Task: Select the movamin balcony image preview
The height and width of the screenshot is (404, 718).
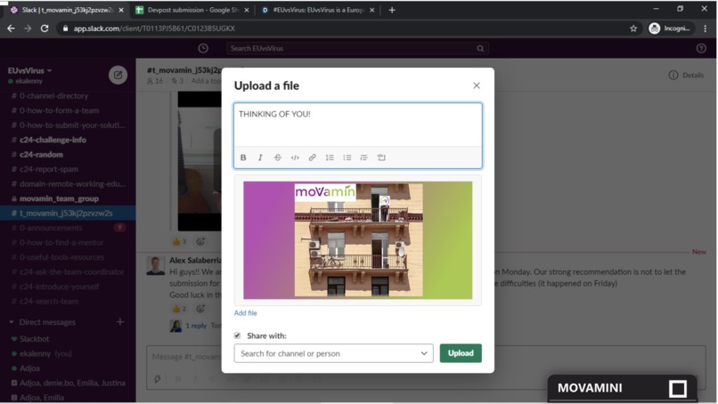Action: pos(358,240)
